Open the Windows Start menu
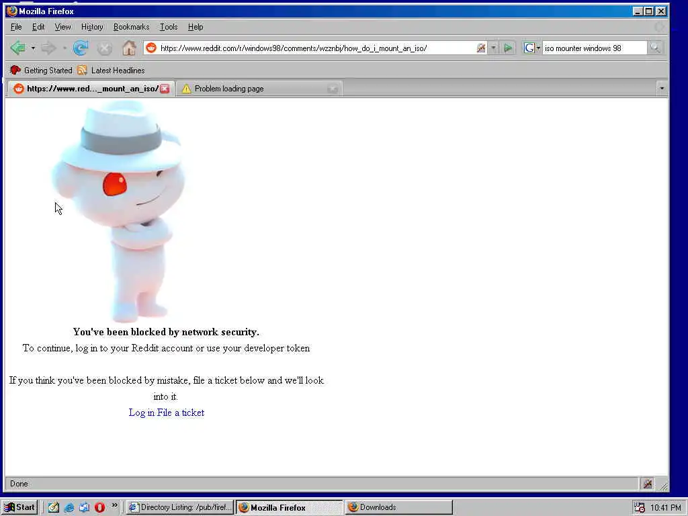Screen dimensions: 688x516 coord(19,507)
